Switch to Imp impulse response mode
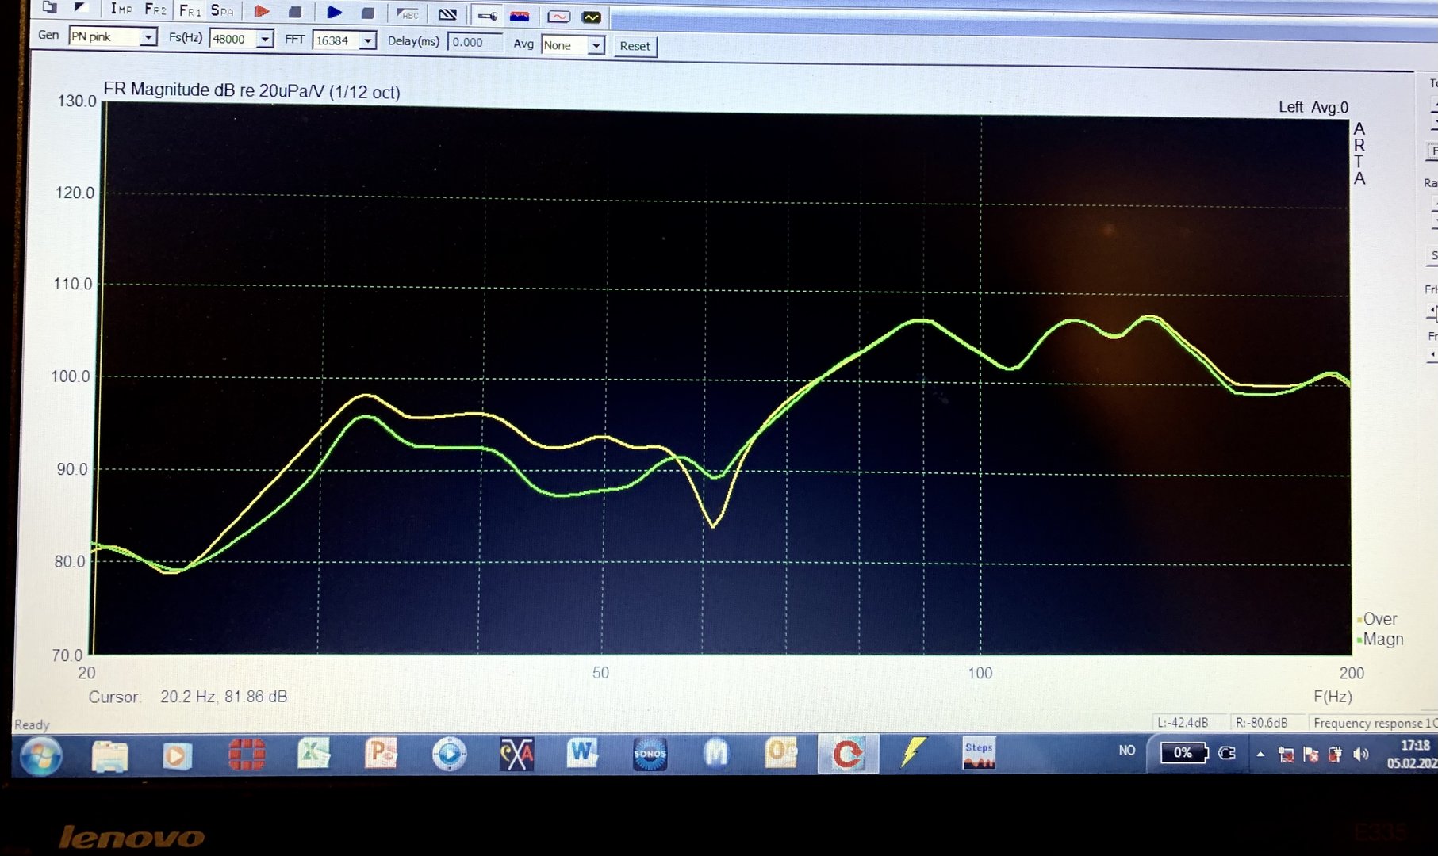The image size is (1438, 856). pyautogui.click(x=121, y=9)
